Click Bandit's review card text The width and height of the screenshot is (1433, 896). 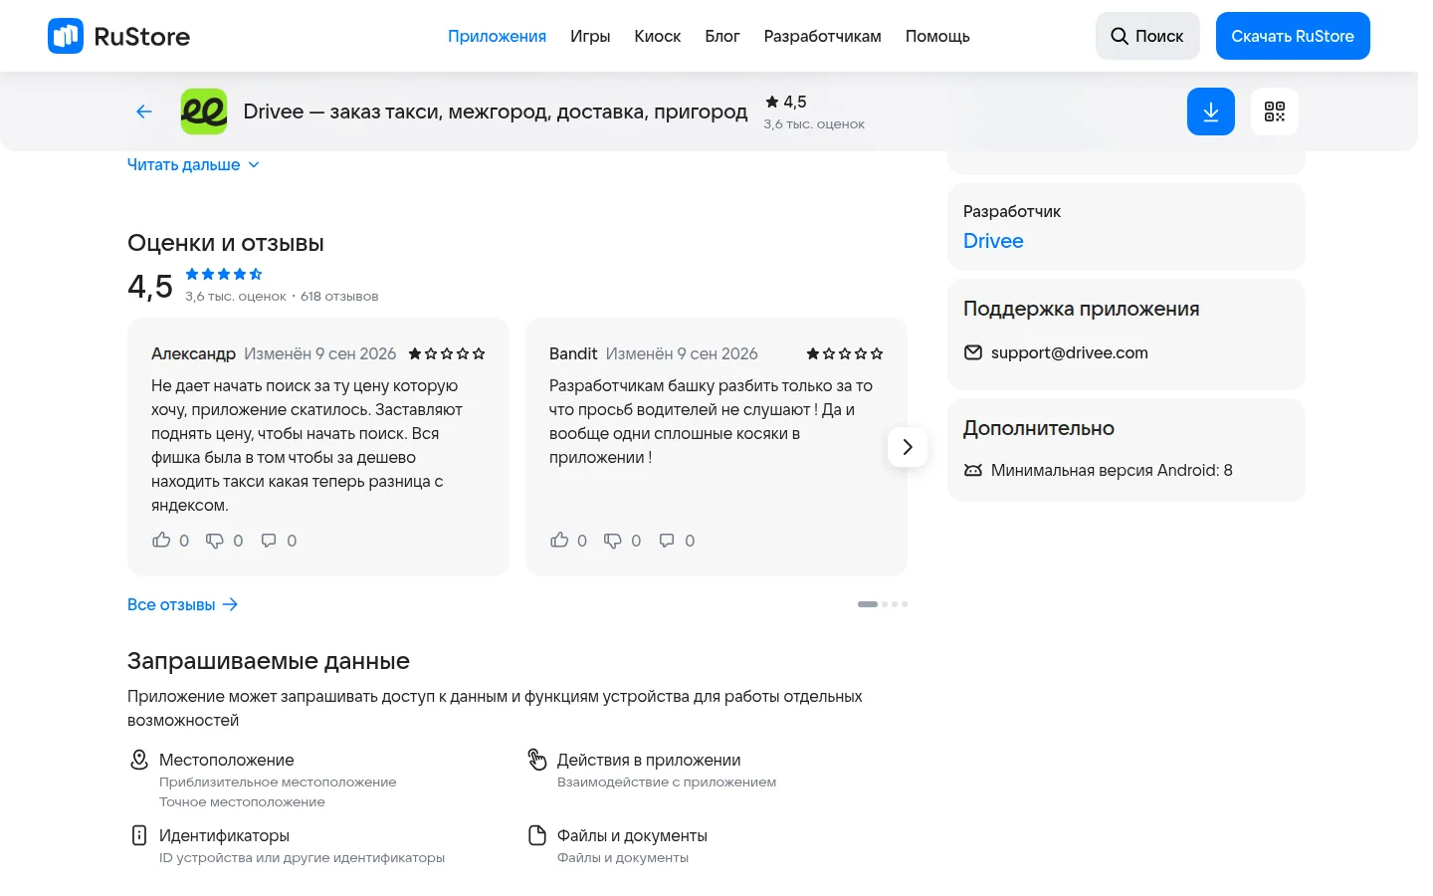click(711, 421)
